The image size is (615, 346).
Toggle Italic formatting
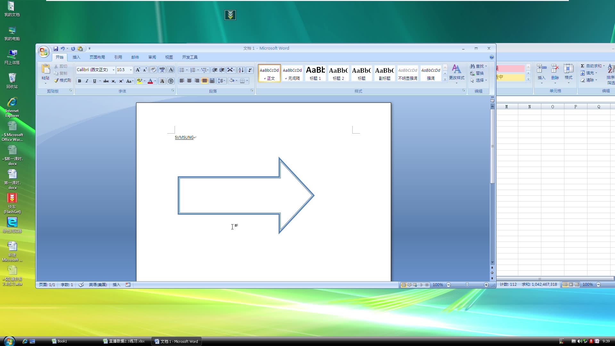(x=87, y=81)
